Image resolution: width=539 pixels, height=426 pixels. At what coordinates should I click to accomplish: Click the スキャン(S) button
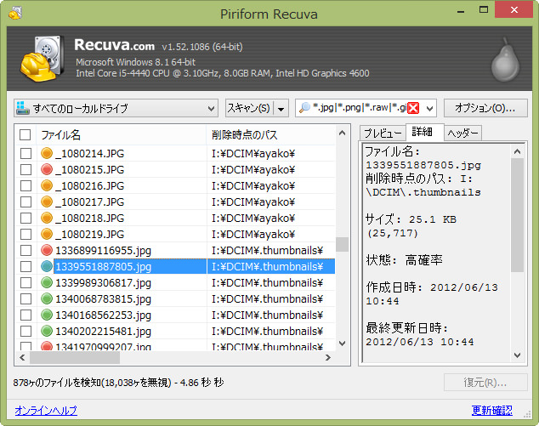click(x=249, y=108)
